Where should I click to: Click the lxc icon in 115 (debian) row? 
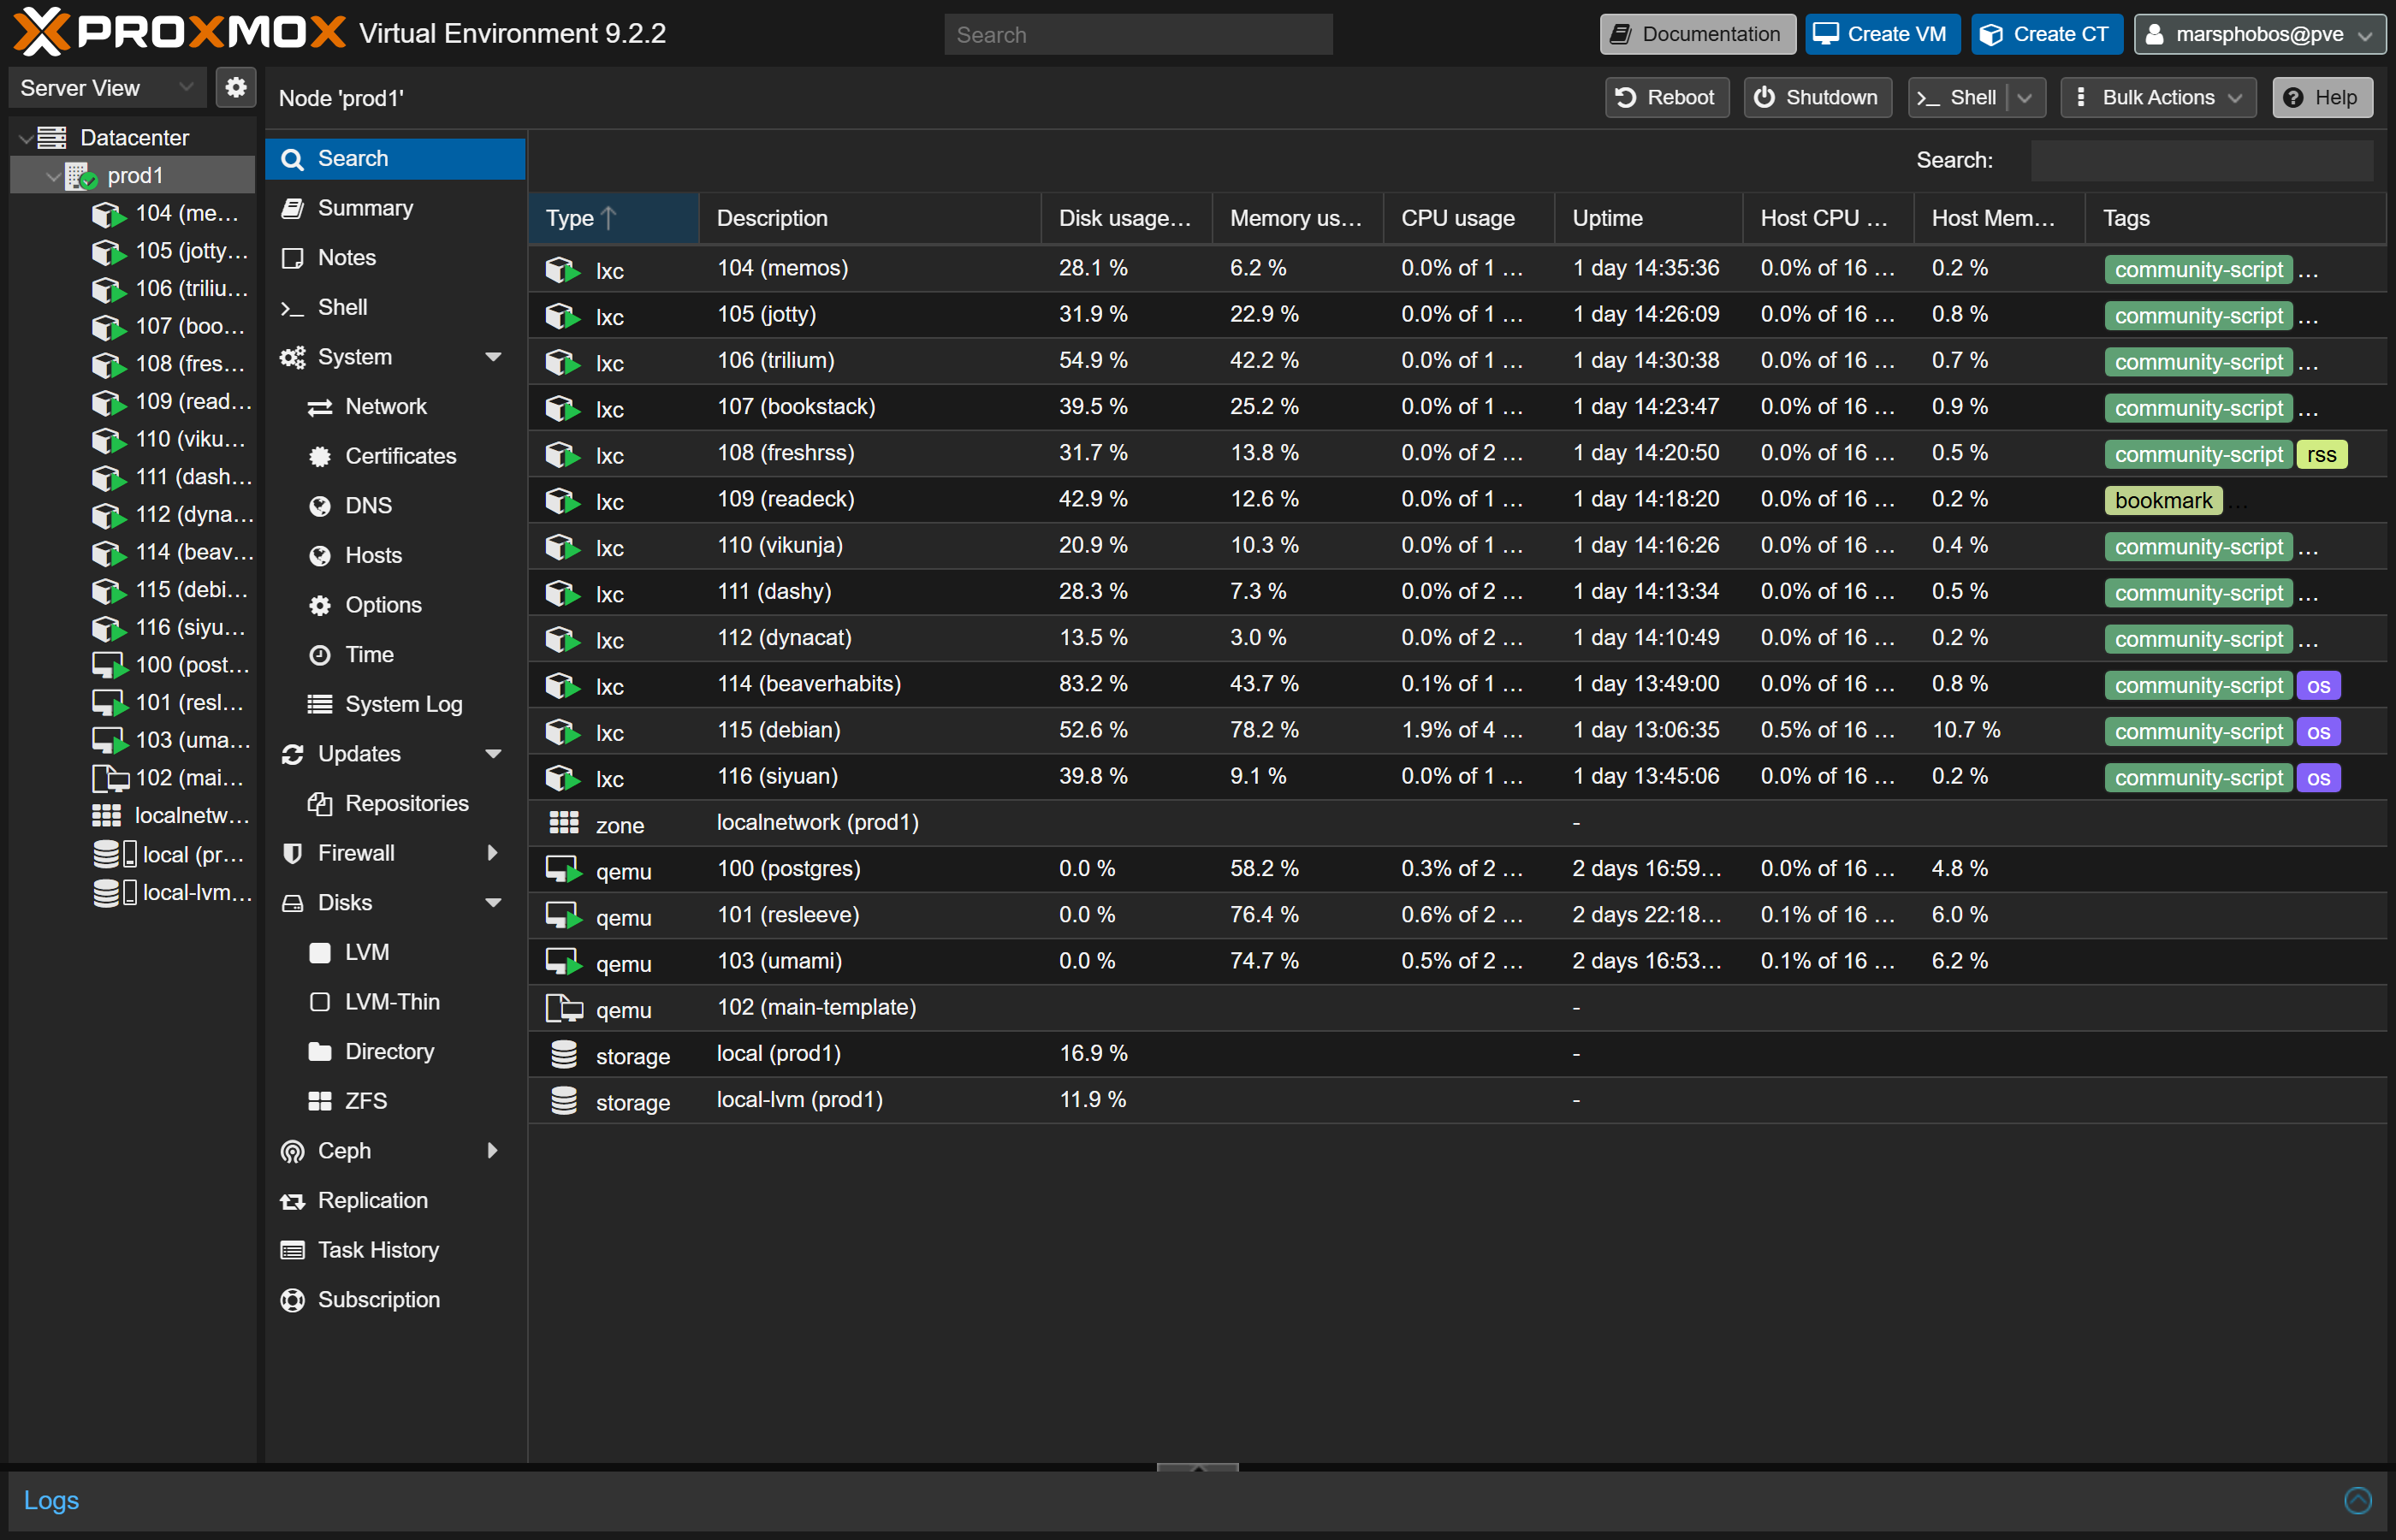pyautogui.click(x=562, y=732)
